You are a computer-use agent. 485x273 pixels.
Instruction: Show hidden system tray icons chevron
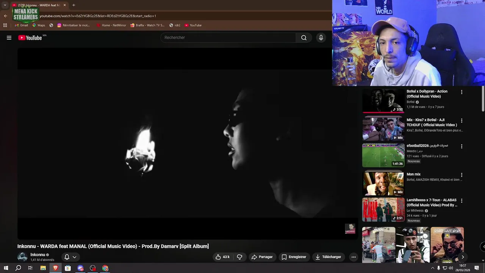[x=433, y=268]
